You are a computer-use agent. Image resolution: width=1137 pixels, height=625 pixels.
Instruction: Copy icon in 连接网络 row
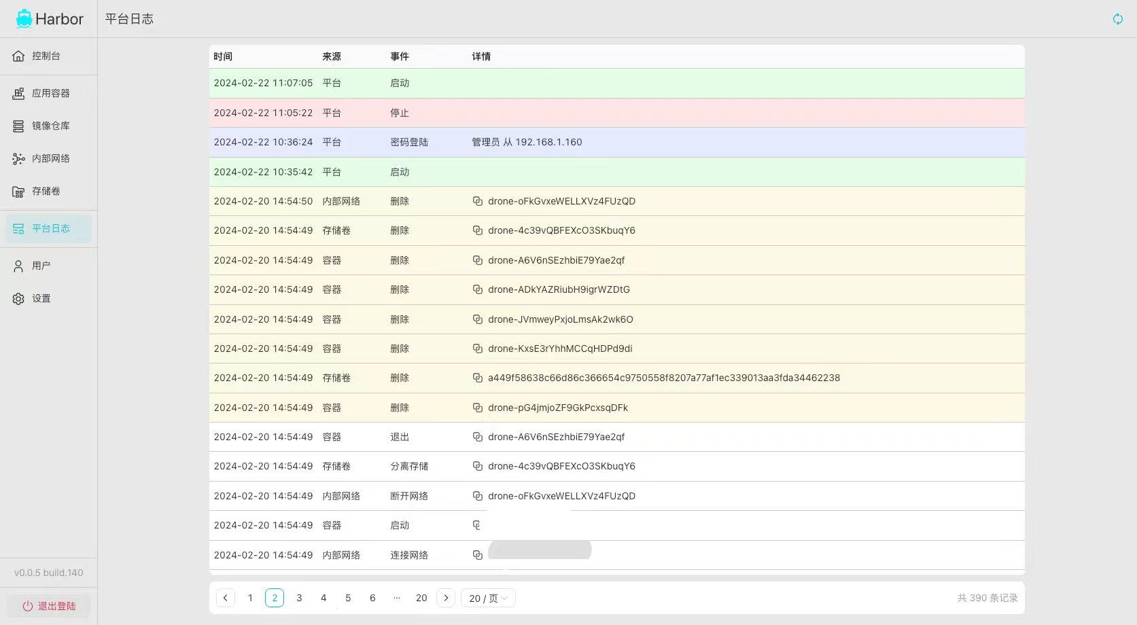pyautogui.click(x=478, y=555)
